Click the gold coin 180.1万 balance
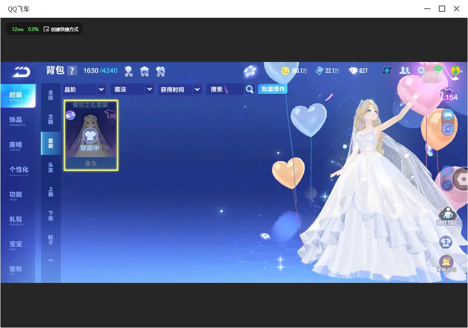Screen dimensions: 468x328 point(294,71)
